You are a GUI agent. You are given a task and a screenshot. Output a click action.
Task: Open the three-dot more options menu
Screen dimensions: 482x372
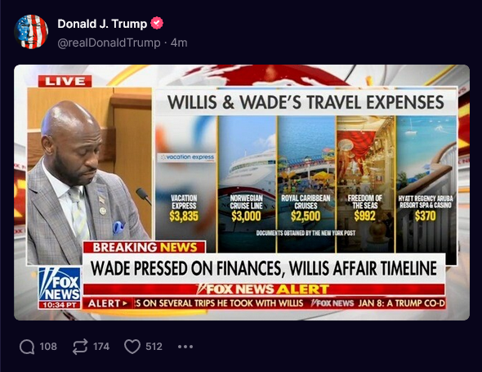(x=185, y=347)
